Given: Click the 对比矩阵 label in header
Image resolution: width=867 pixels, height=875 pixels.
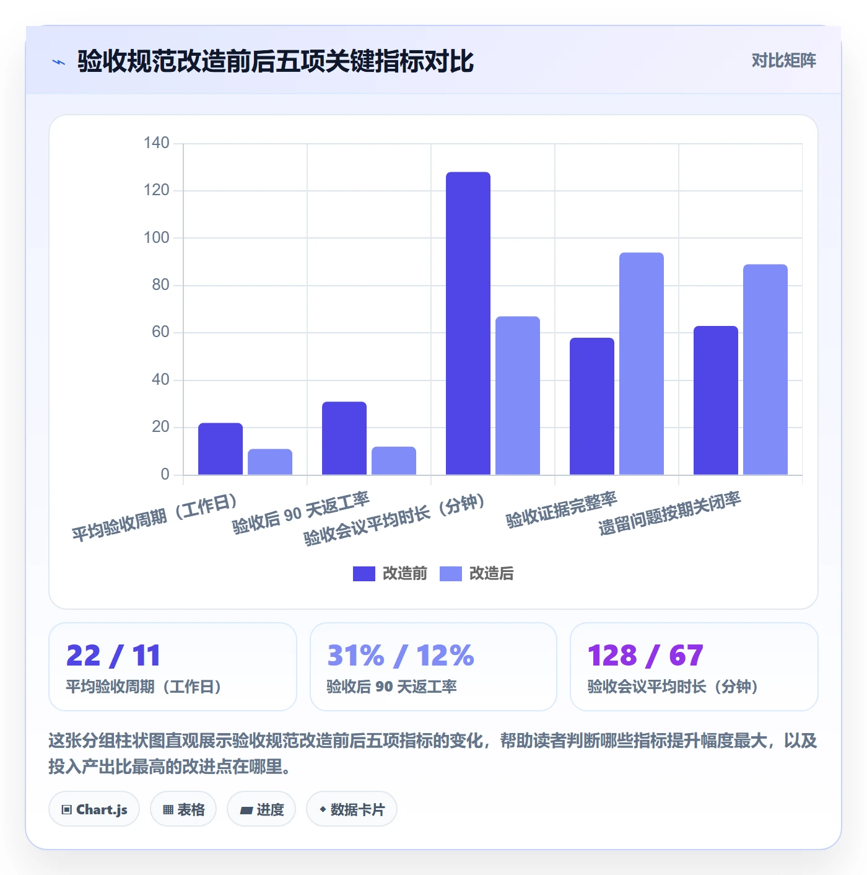Looking at the screenshot, I should tap(783, 61).
